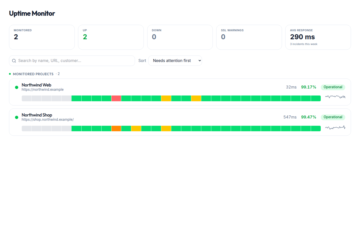Click the "290 ms" average value
Viewport: 360px width, 225px height.
302,37
